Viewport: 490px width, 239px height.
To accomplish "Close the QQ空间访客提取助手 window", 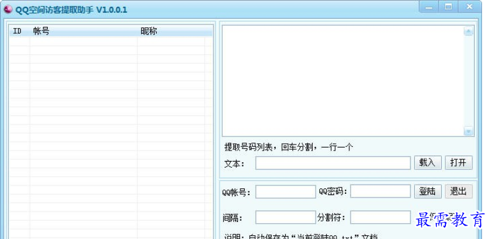I will (469, 7).
